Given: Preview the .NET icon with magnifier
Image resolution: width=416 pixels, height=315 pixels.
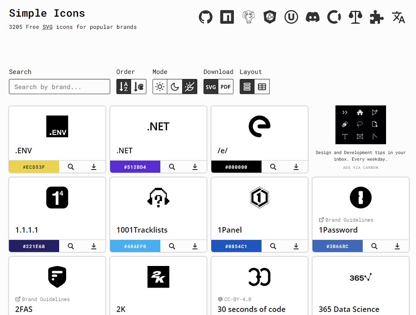Looking at the screenshot, I should [x=172, y=167].
